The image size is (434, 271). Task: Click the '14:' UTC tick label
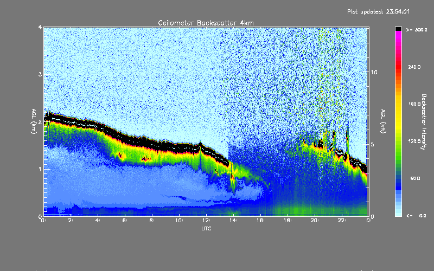point(233,221)
